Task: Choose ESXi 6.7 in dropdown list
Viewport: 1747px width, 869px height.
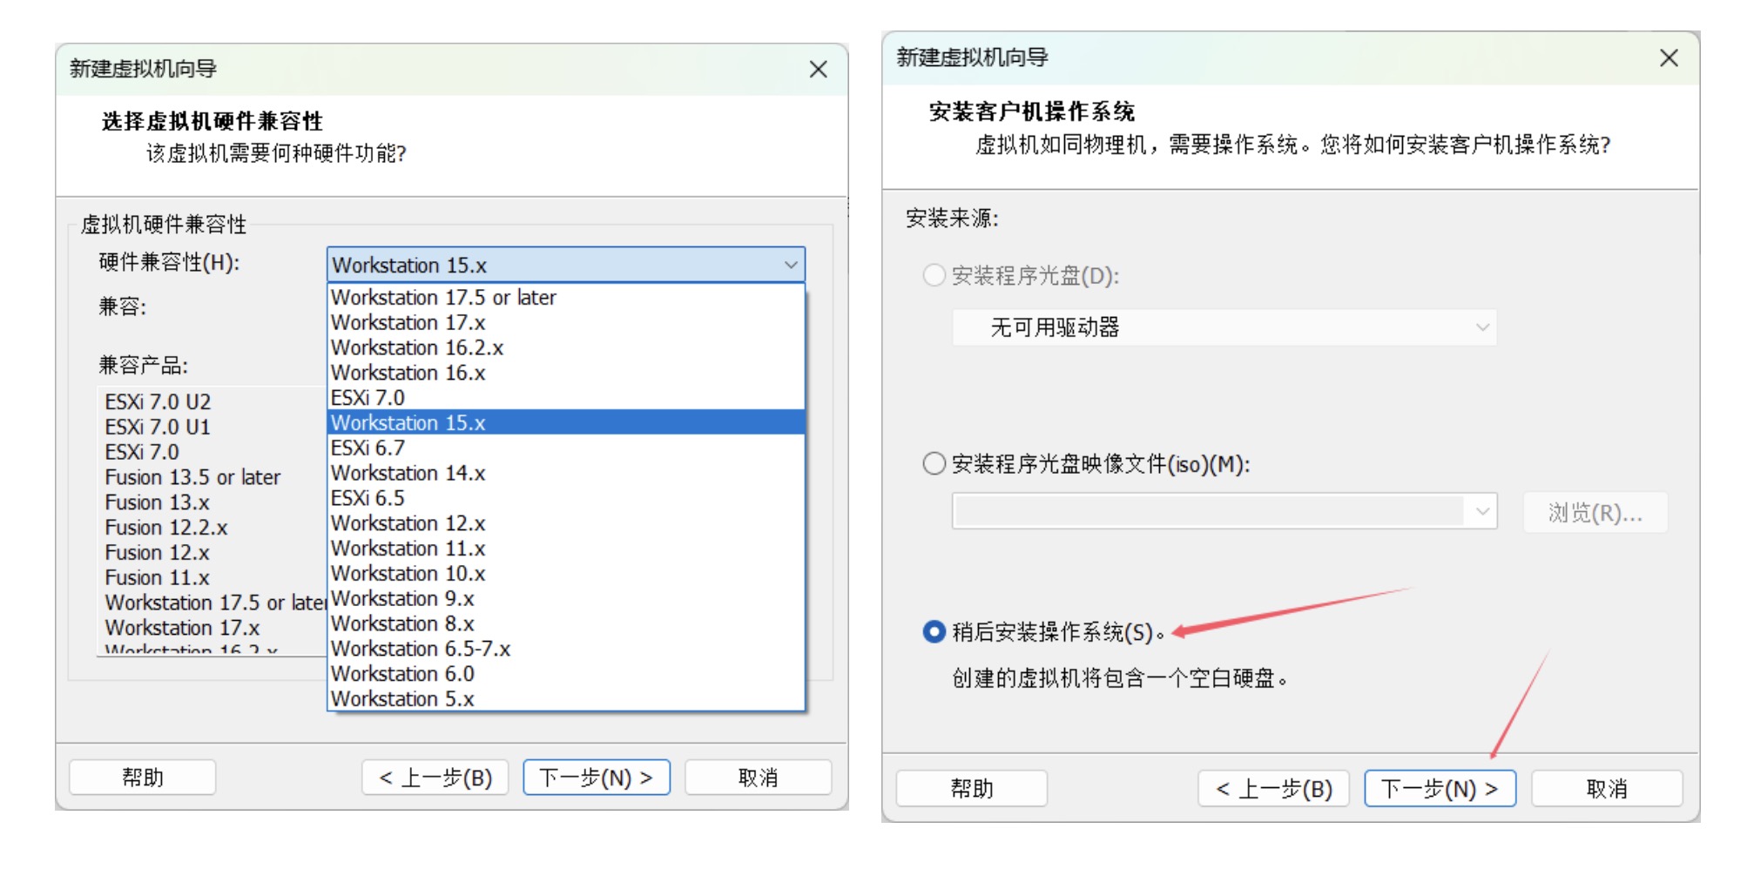Action: pyautogui.click(x=566, y=448)
